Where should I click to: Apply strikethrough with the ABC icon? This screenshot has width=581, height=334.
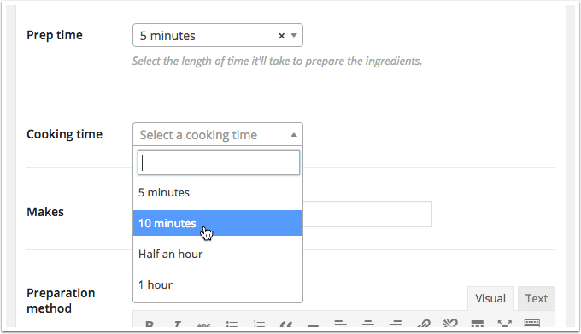coord(204,325)
